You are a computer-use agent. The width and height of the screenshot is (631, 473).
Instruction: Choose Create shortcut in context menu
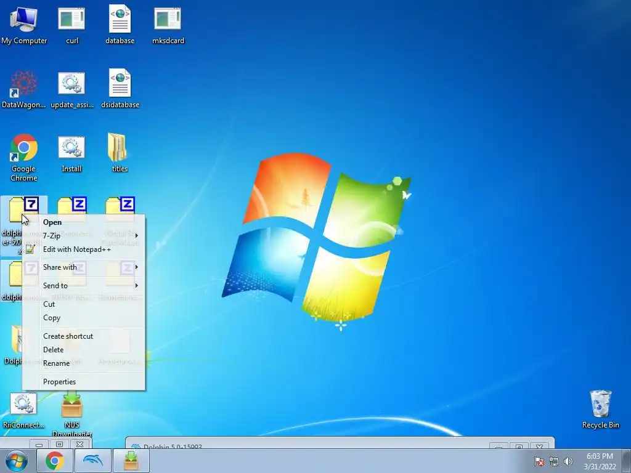point(84,336)
